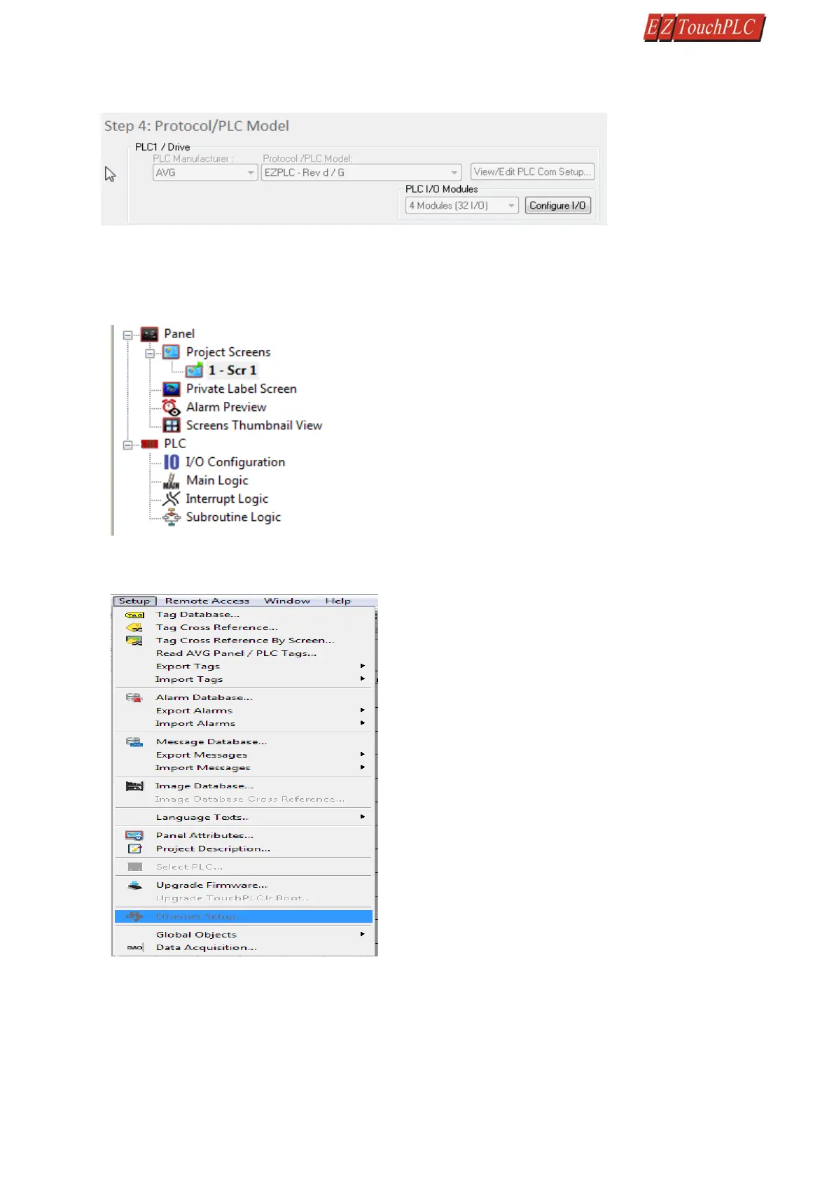Click the Message Database icon
Screen dimensions: 834x1179
(134, 741)
